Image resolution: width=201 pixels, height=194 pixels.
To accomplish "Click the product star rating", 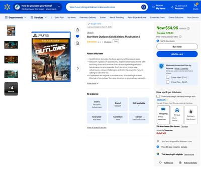I will click(x=91, y=42).
